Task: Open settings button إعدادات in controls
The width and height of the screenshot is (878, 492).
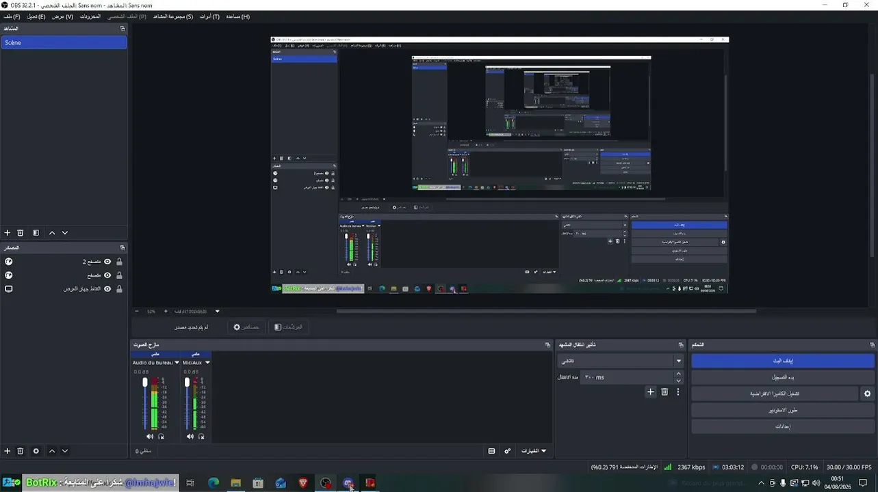Action: click(783, 426)
